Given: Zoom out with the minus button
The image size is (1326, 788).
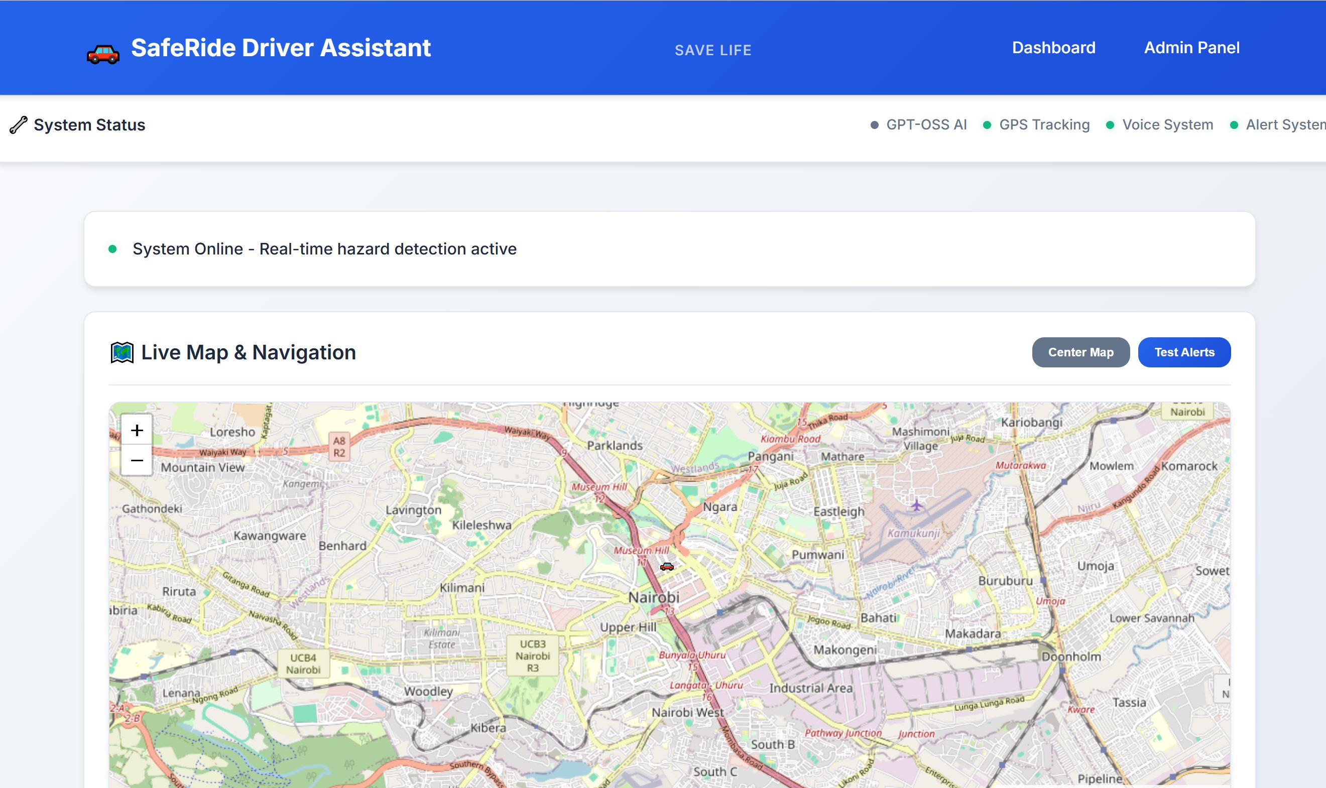Looking at the screenshot, I should 137,460.
